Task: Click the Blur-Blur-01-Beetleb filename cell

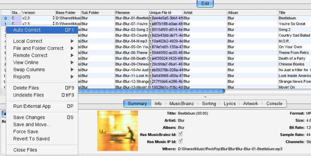Action: (x=132, y=18)
